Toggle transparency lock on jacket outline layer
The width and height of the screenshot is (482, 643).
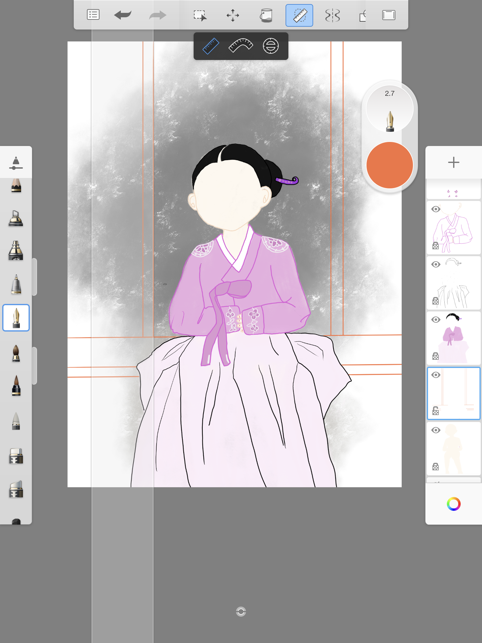click(x=436, y=246)
